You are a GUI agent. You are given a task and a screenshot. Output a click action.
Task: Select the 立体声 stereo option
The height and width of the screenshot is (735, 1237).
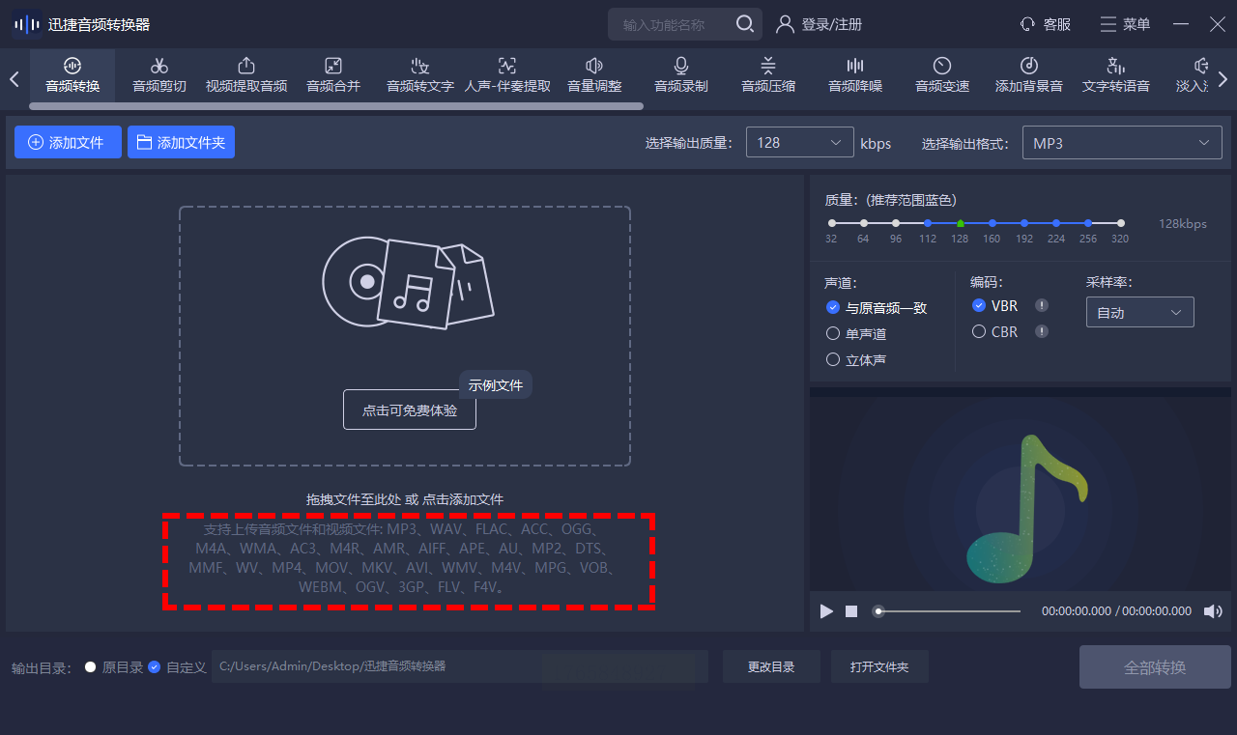click(856, 359)
